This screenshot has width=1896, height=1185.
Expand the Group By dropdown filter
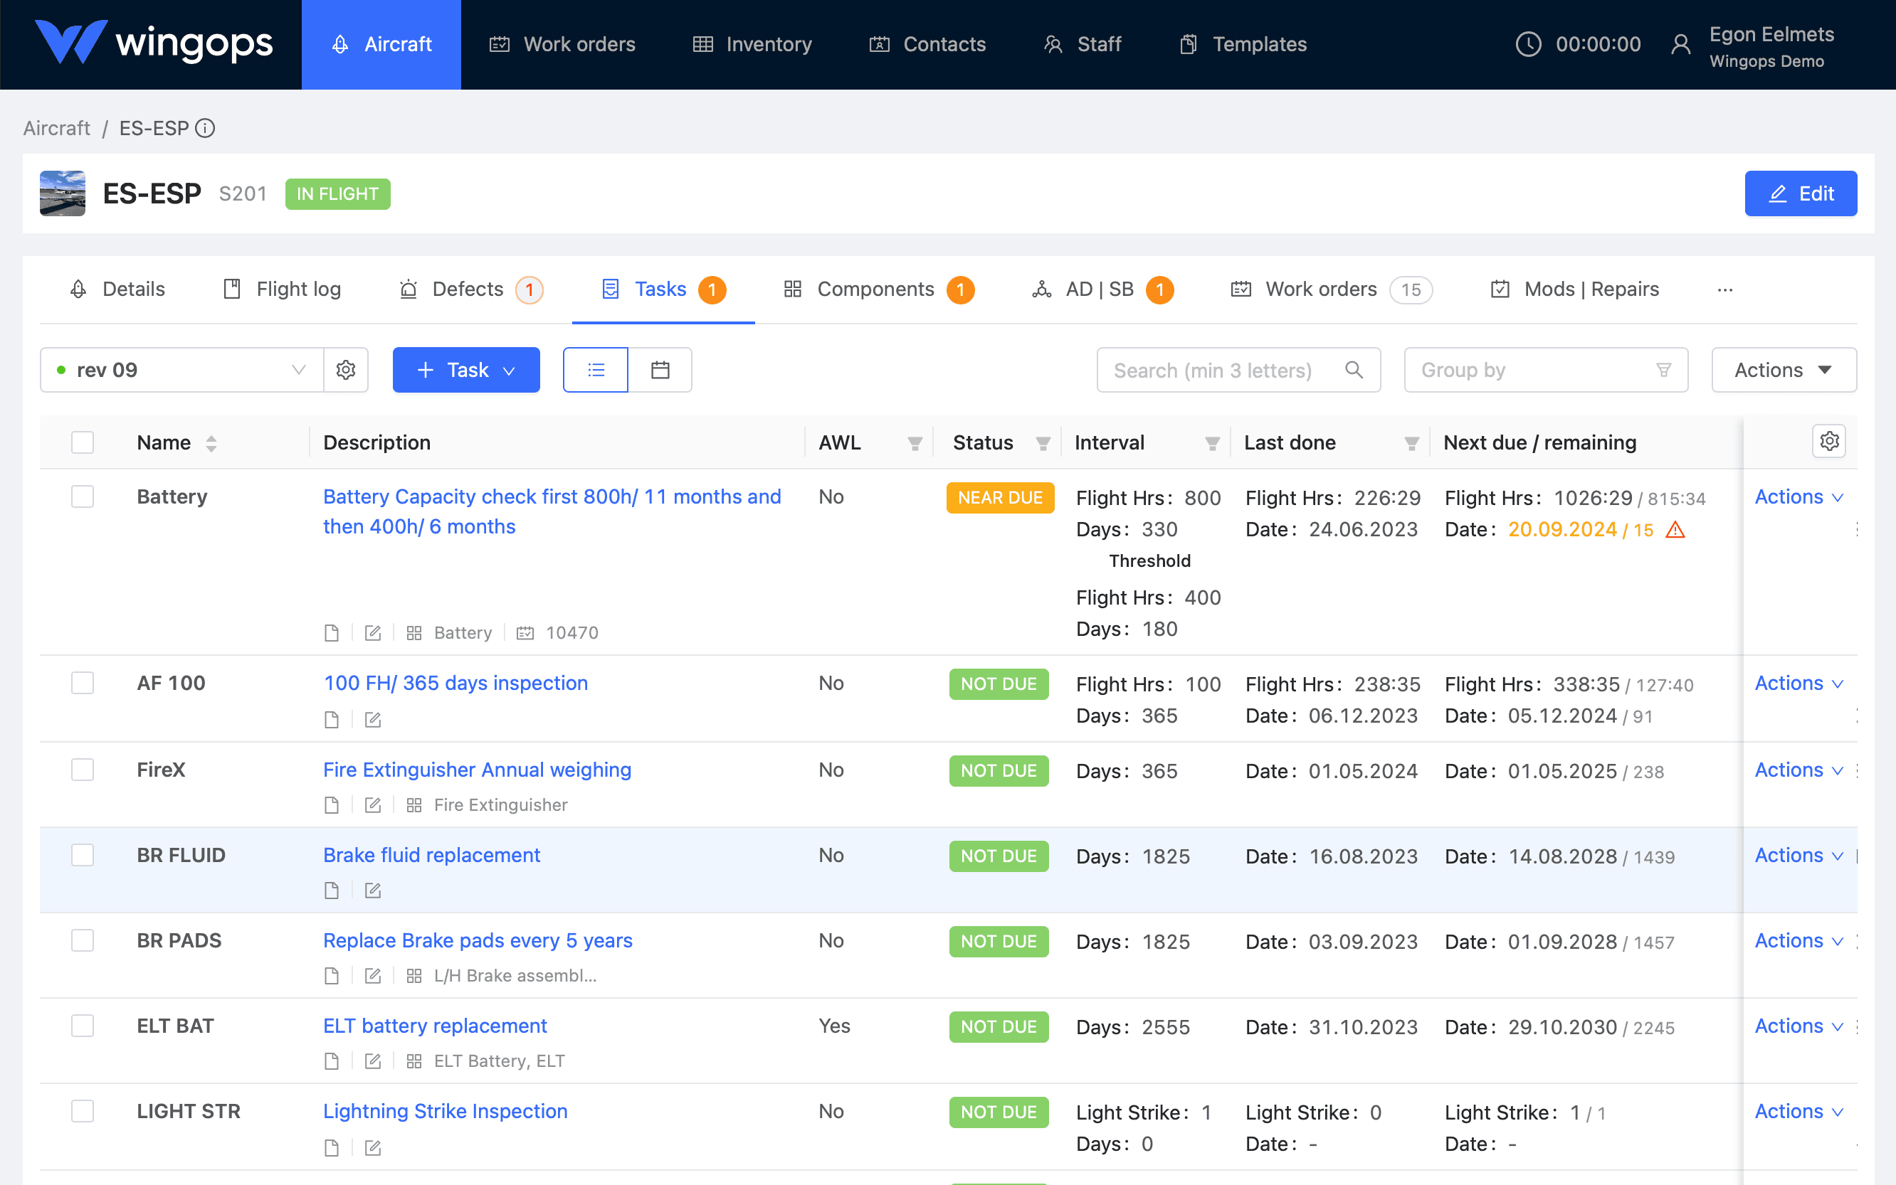1547,368
